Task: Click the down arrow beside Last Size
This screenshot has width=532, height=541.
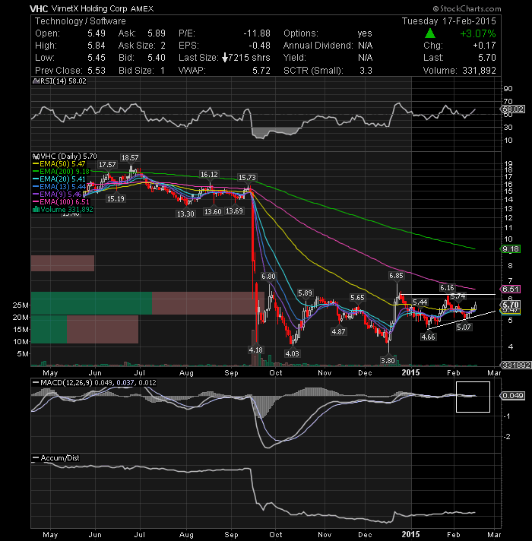Action: tap(225, 58)
